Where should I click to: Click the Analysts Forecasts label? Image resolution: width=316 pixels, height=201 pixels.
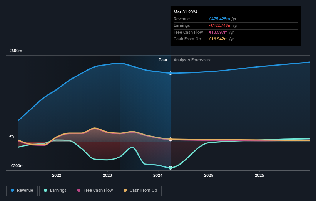[x=192, y=60]
